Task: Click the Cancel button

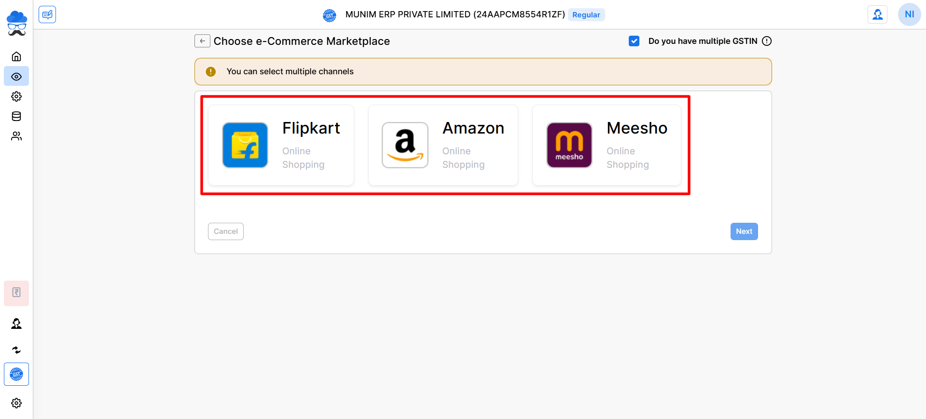Action: (225, 231)
